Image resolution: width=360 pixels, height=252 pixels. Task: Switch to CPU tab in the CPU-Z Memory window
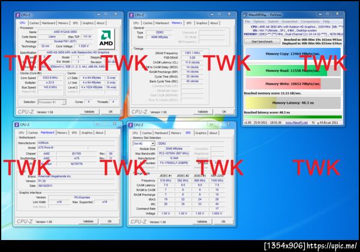pyautogui.click(x=136, y=23)
